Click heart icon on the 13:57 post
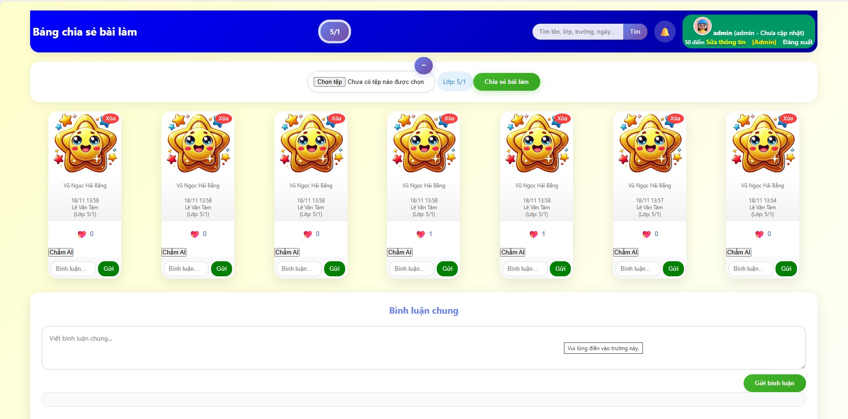 coord(646,234)
